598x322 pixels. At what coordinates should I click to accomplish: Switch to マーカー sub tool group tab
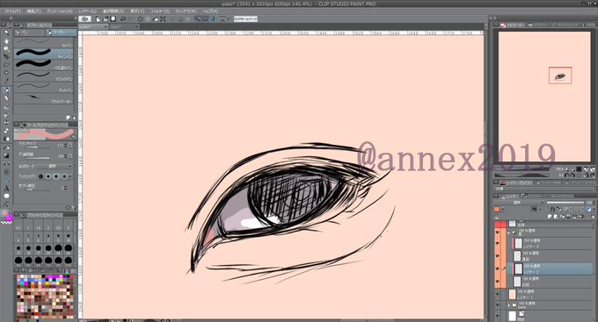coord(61,32)
